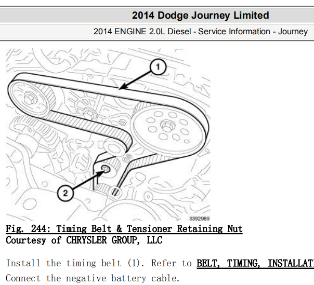Click the Fig. 244 Timing Belt caption link
This screenshot has width=314, height=285.
pos(124,229)
